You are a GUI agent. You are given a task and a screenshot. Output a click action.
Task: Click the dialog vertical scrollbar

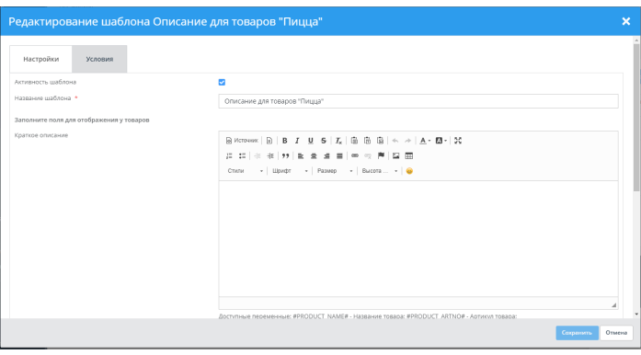pyautogui.click(x=636, y=118)
